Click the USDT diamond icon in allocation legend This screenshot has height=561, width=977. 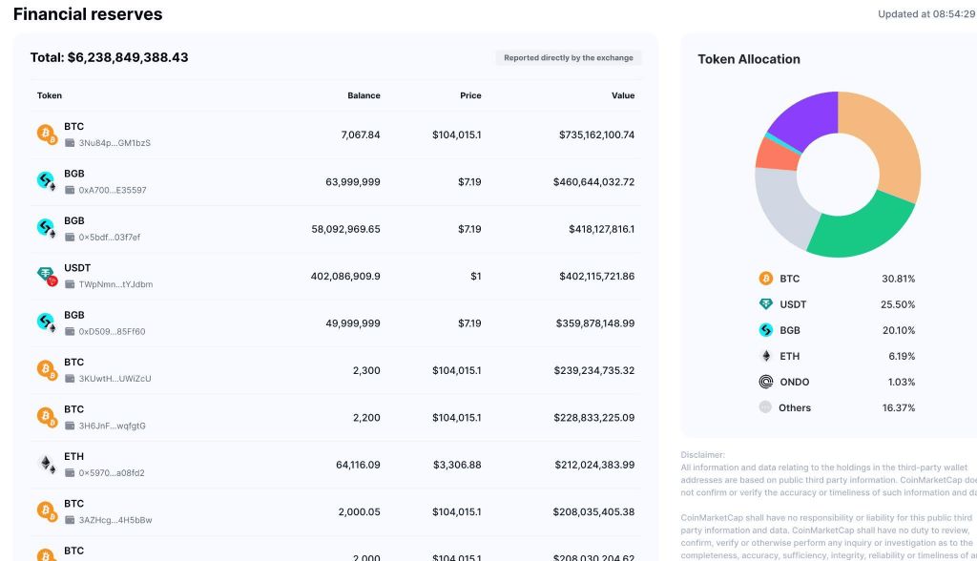[x=766, y=304]
